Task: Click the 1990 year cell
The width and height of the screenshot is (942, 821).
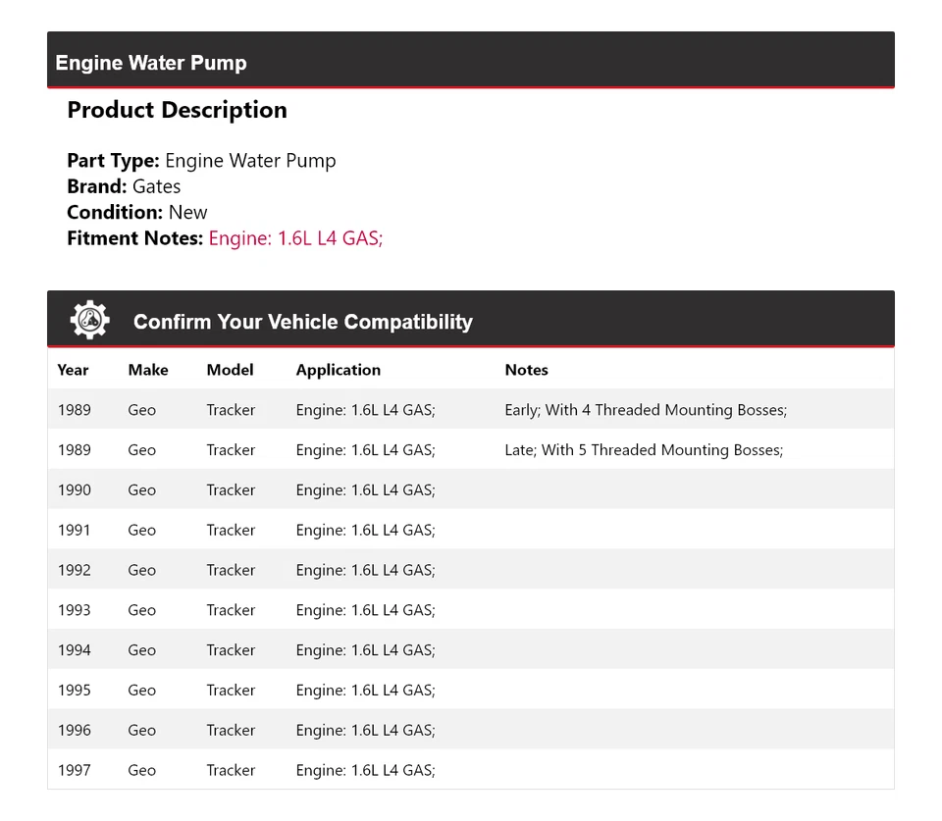Action: (74, 490)
